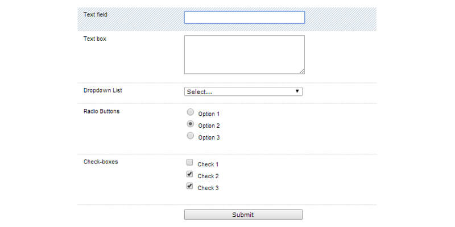Choose the Option 3 radio button
The height and width of the screenshot is (227, 455).
(191, 136)
